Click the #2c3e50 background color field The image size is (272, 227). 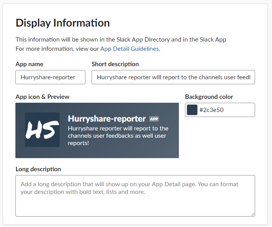(220, 110)
